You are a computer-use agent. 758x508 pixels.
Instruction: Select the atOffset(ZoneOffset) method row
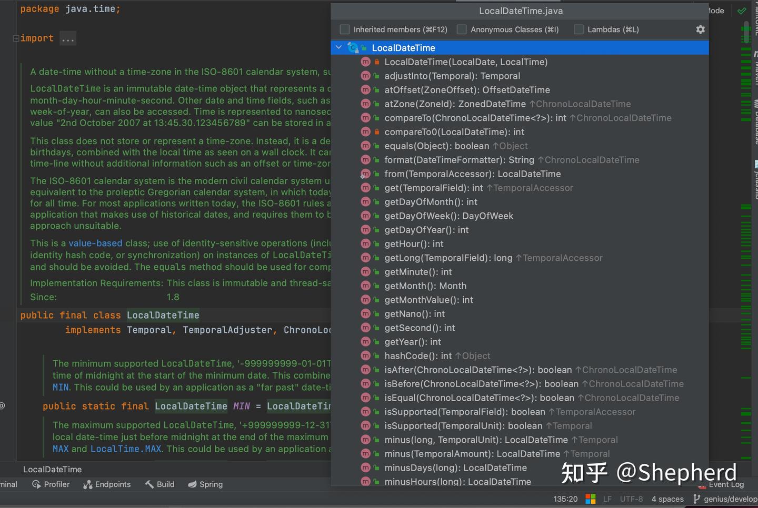(x=520, y=90)
